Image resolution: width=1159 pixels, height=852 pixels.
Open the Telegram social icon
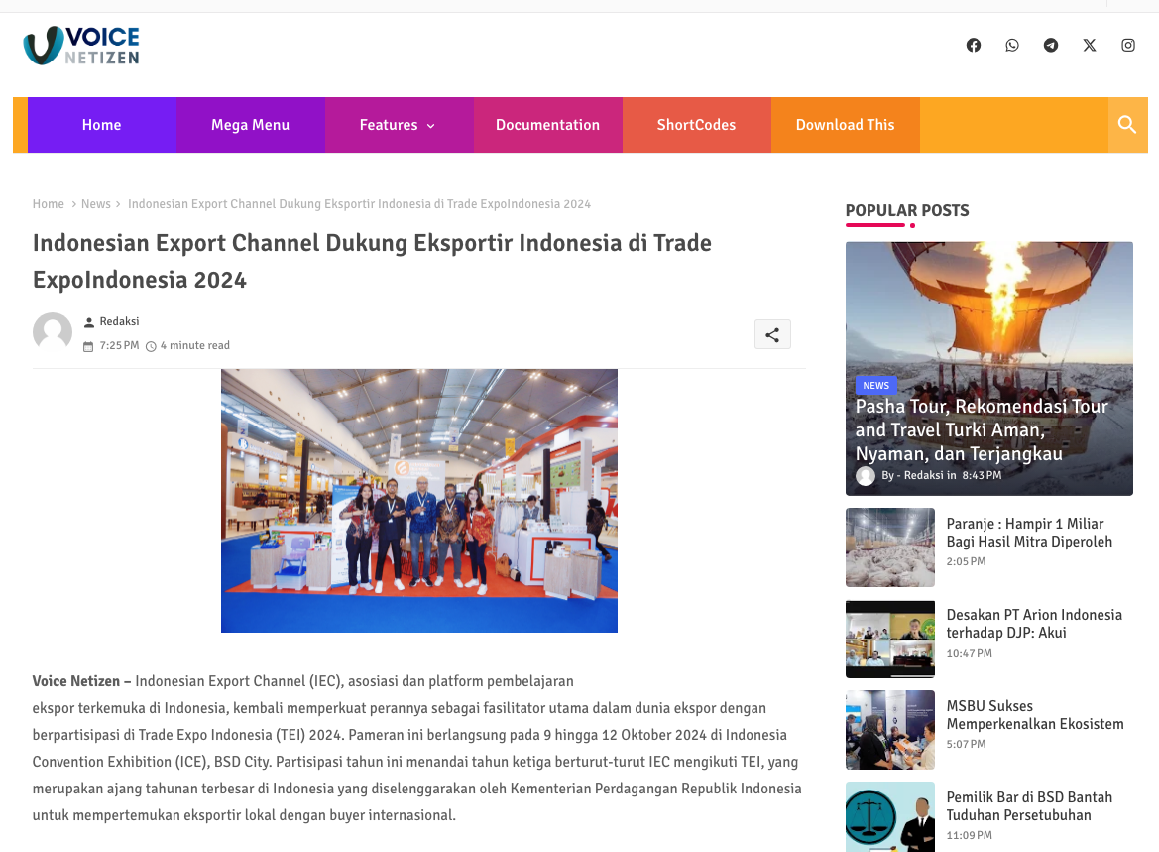coord(1050,45)
